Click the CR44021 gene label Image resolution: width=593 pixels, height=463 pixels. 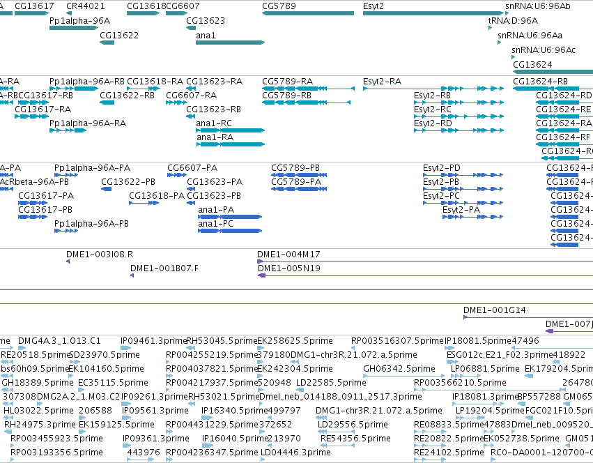point(86,6)
